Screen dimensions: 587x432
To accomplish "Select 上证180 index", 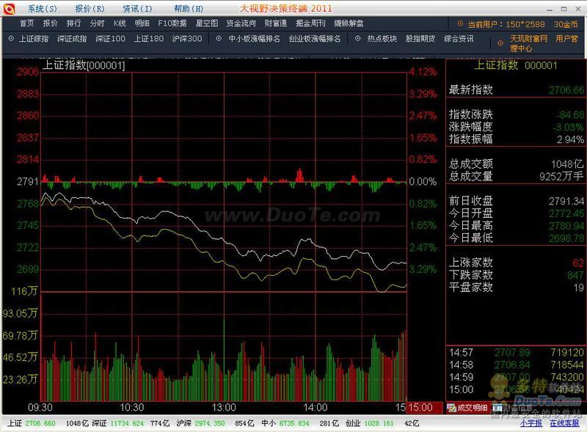I will 149,39.
